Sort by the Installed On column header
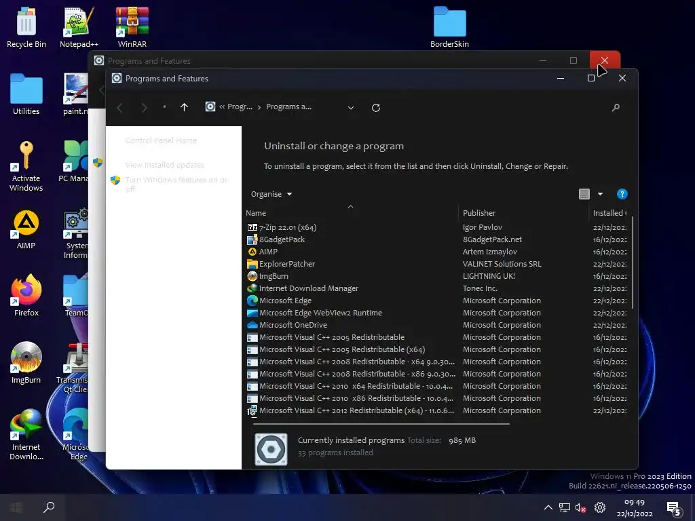Image resolution: width=695 pixels, height=521 pixels. tap(609, 213)
